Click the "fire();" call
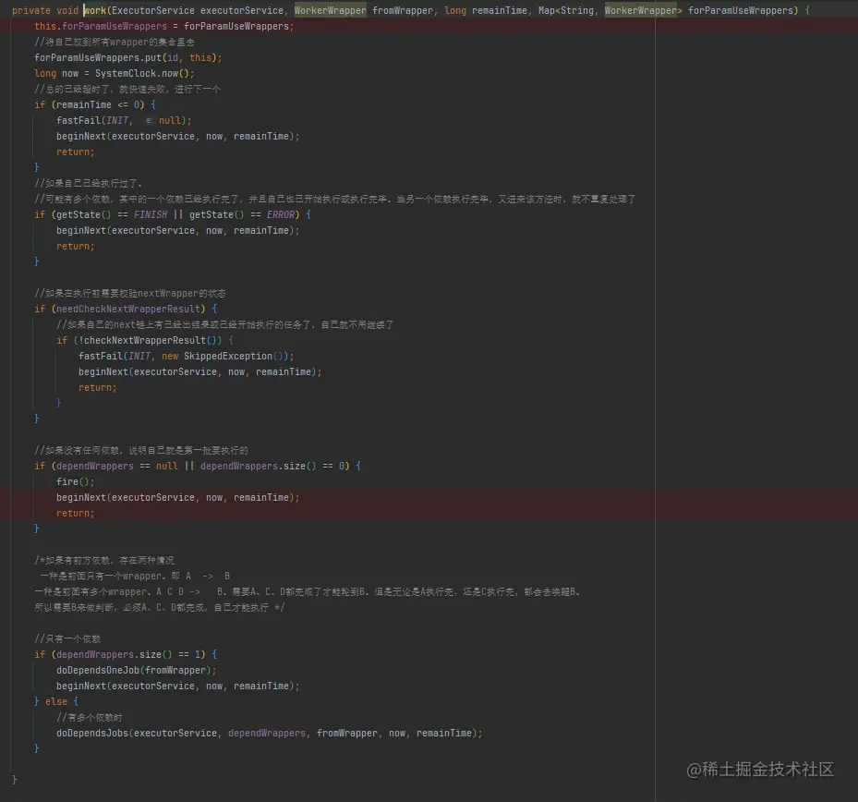This screenshot has width=858, height=802. (x=76, y=481)
